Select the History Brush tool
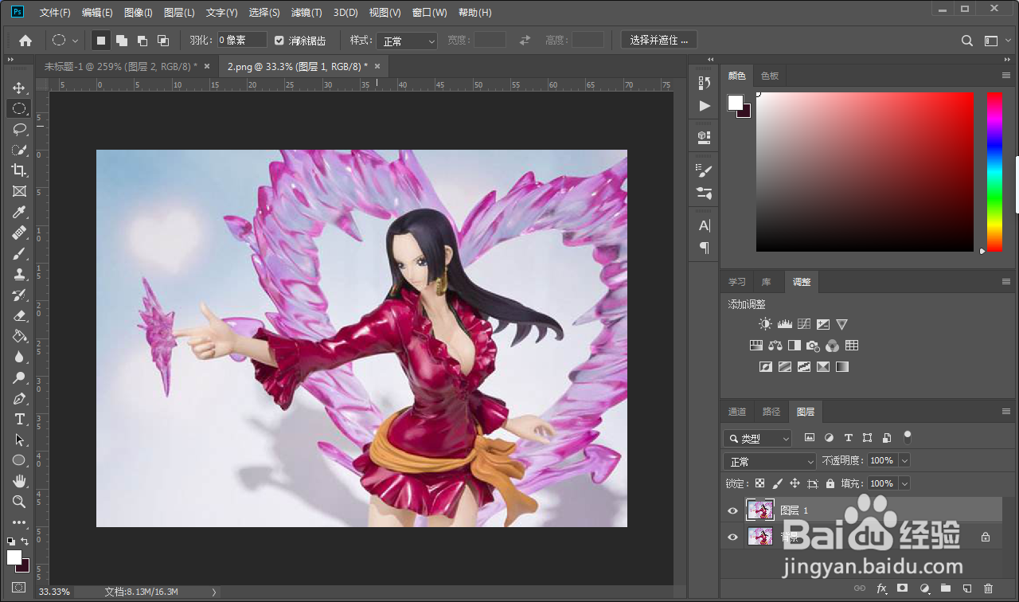This screenshot has height=602, width=1019. (19, 295)
